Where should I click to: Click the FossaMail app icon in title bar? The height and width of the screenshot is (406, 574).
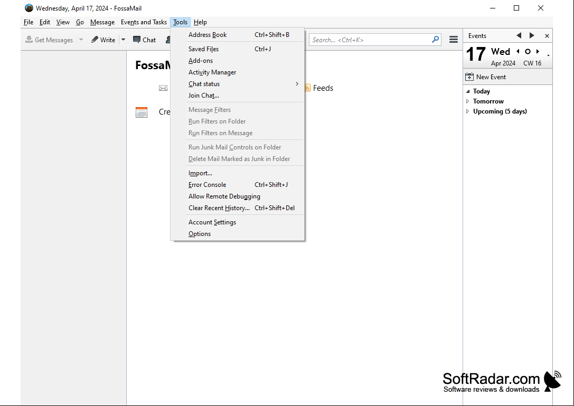pyautogui.click(x=29, y=8)
